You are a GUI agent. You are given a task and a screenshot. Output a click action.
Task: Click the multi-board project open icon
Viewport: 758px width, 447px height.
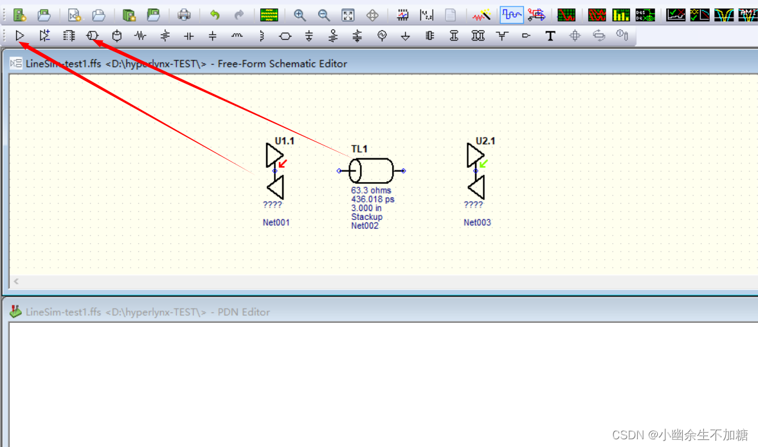[153, 15]
